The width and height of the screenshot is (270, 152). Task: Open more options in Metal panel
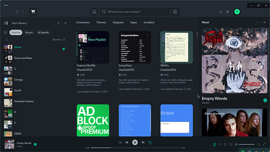coord(258,22)
